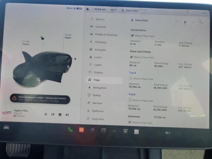The width and height of the screenshot is (212, 159).
Task: Toggle Odometer Show in Trips Card checkbox
Action: [x=130, y=122]
